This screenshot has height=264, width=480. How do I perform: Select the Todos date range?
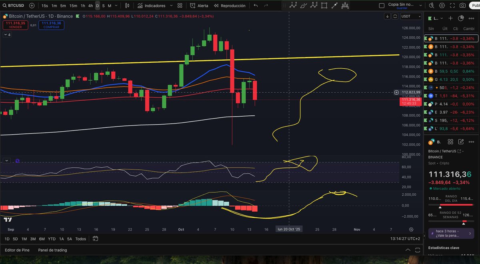80,239
